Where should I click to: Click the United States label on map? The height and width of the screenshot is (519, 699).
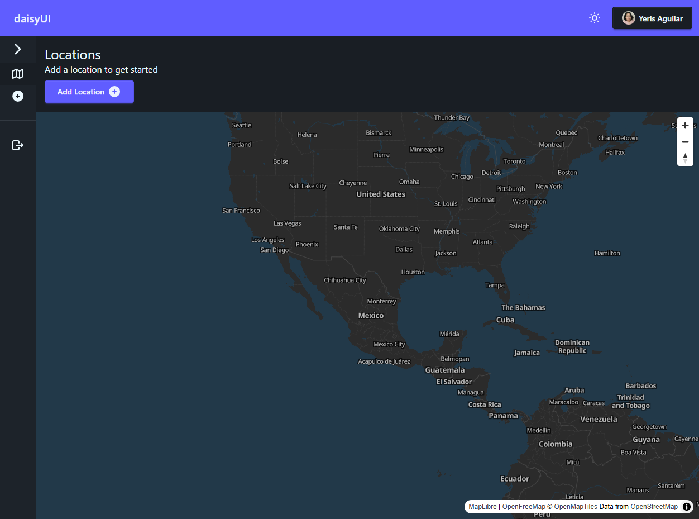pos(381,194)
